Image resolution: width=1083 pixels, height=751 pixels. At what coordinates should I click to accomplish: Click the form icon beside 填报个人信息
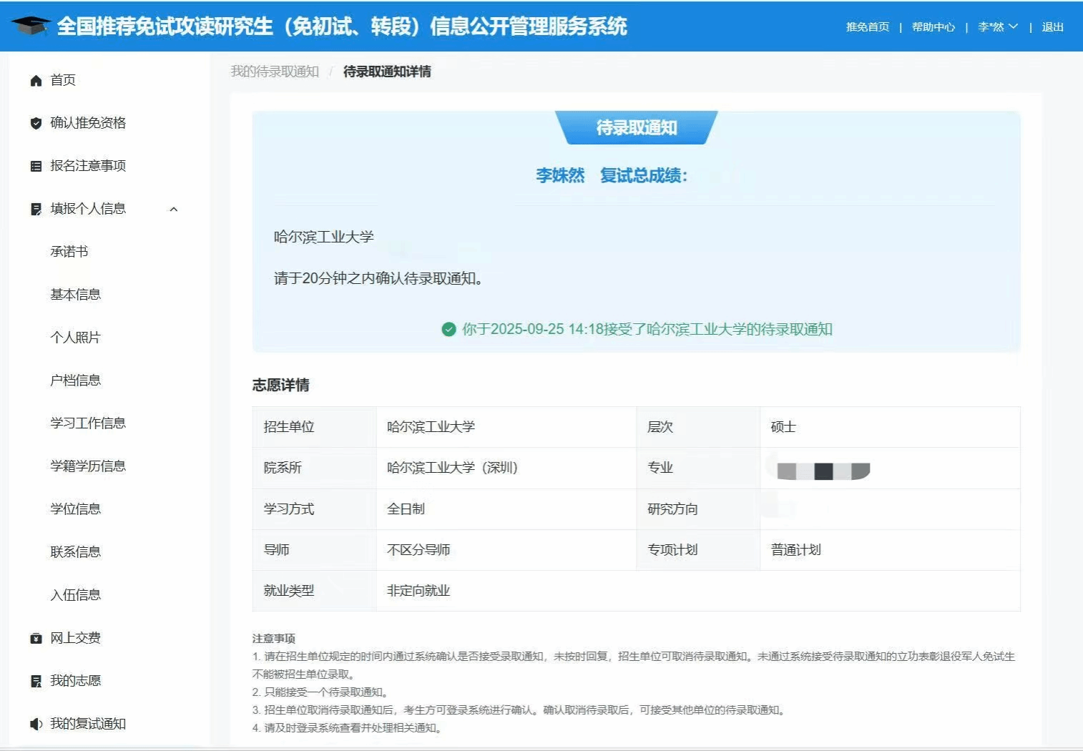coord(36,209)
